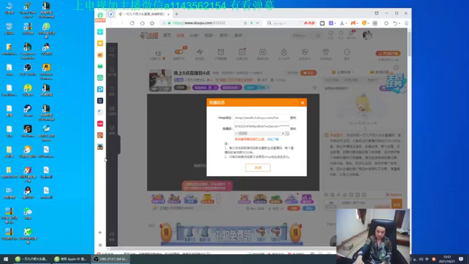
Task: Send the chat message
Action: point(397,204)
